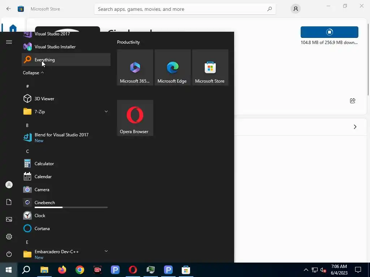The height and width of the screenshot is (277, 370).
Task: Launch Firefox from the taskbar
Action: (x=62, y=270)
